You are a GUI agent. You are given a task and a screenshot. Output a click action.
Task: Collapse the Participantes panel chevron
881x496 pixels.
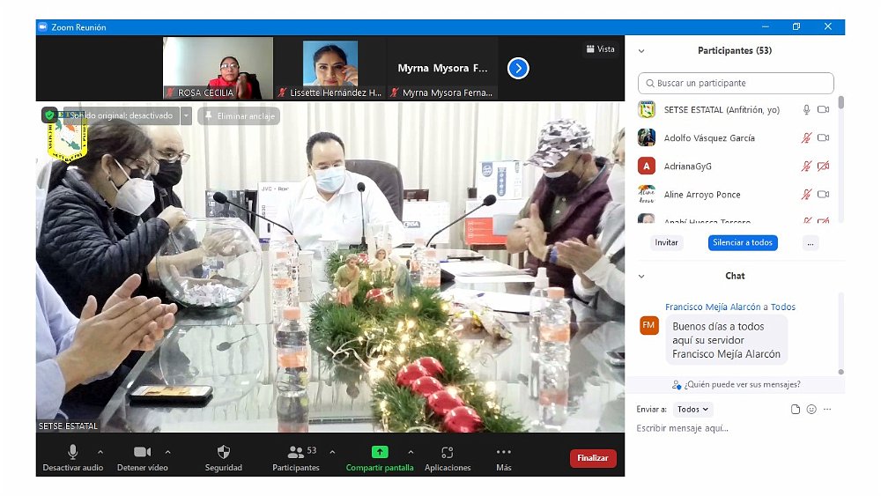tap(641, 51)
